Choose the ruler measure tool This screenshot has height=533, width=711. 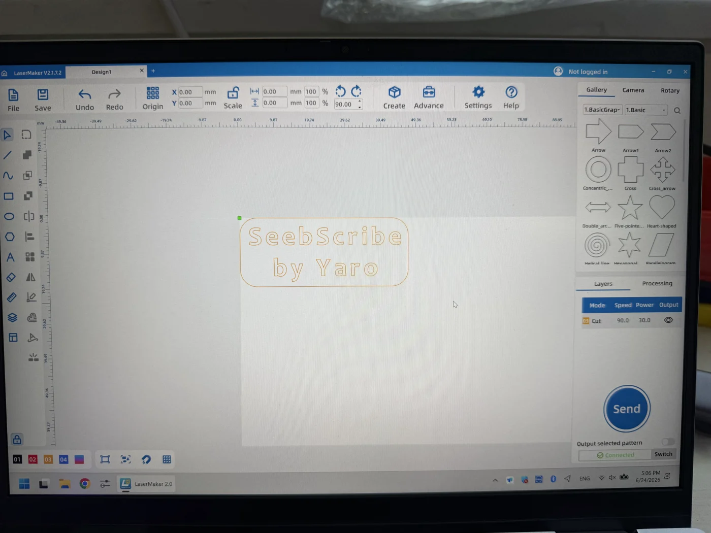12,297
